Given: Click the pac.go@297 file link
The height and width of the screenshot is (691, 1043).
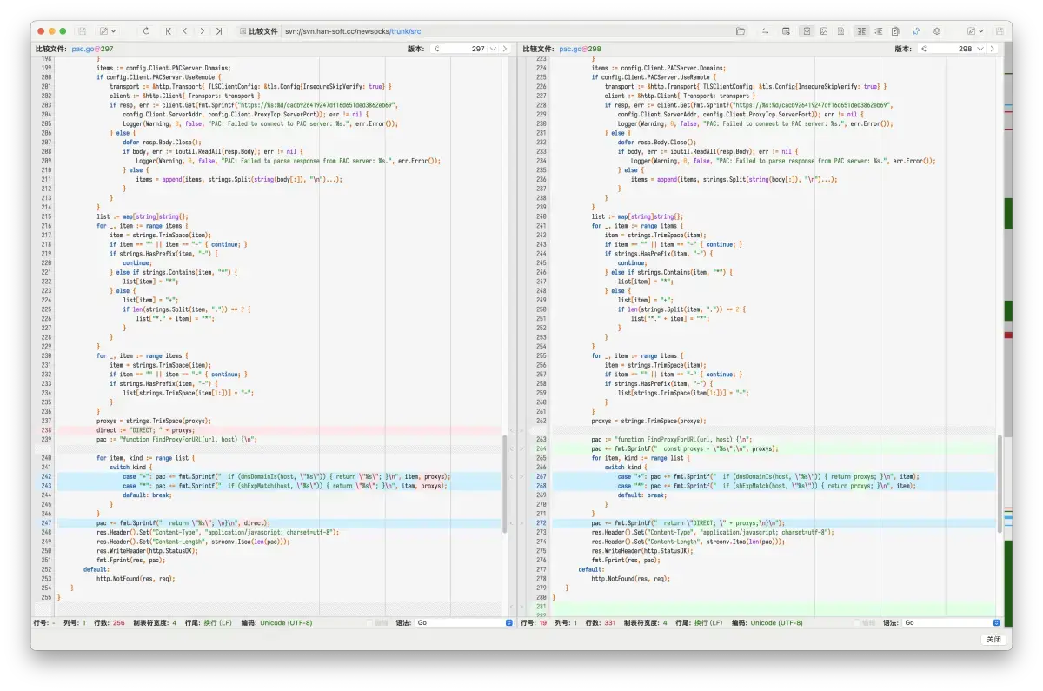Looking at the screenshot, I should click(x=93, y=50).
